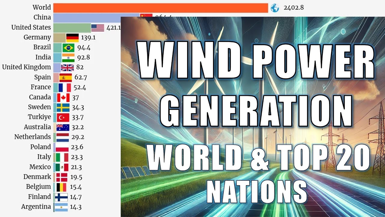Click the India value '92.8'
Viewport: 385px width, 217px height.
[83, 58]
